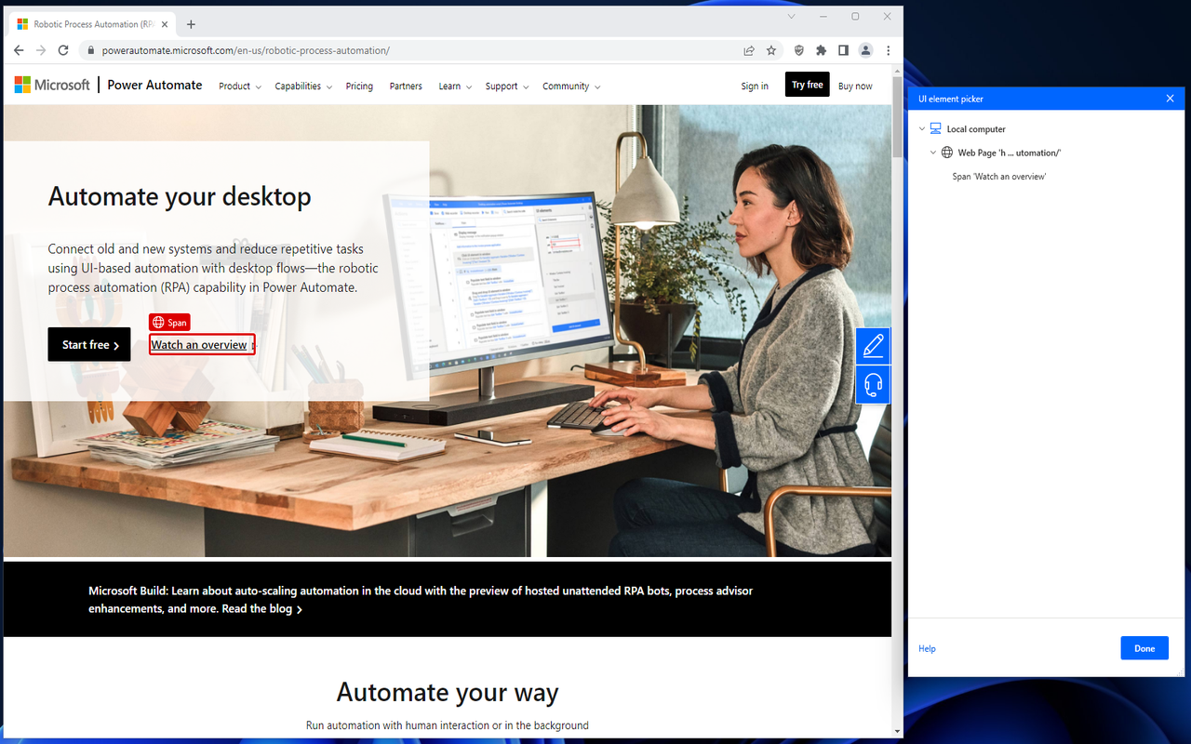Click the blue pencil icon on the page edge
The image size is (1191, 744).
pyautogui.click(x=872, y=345)
